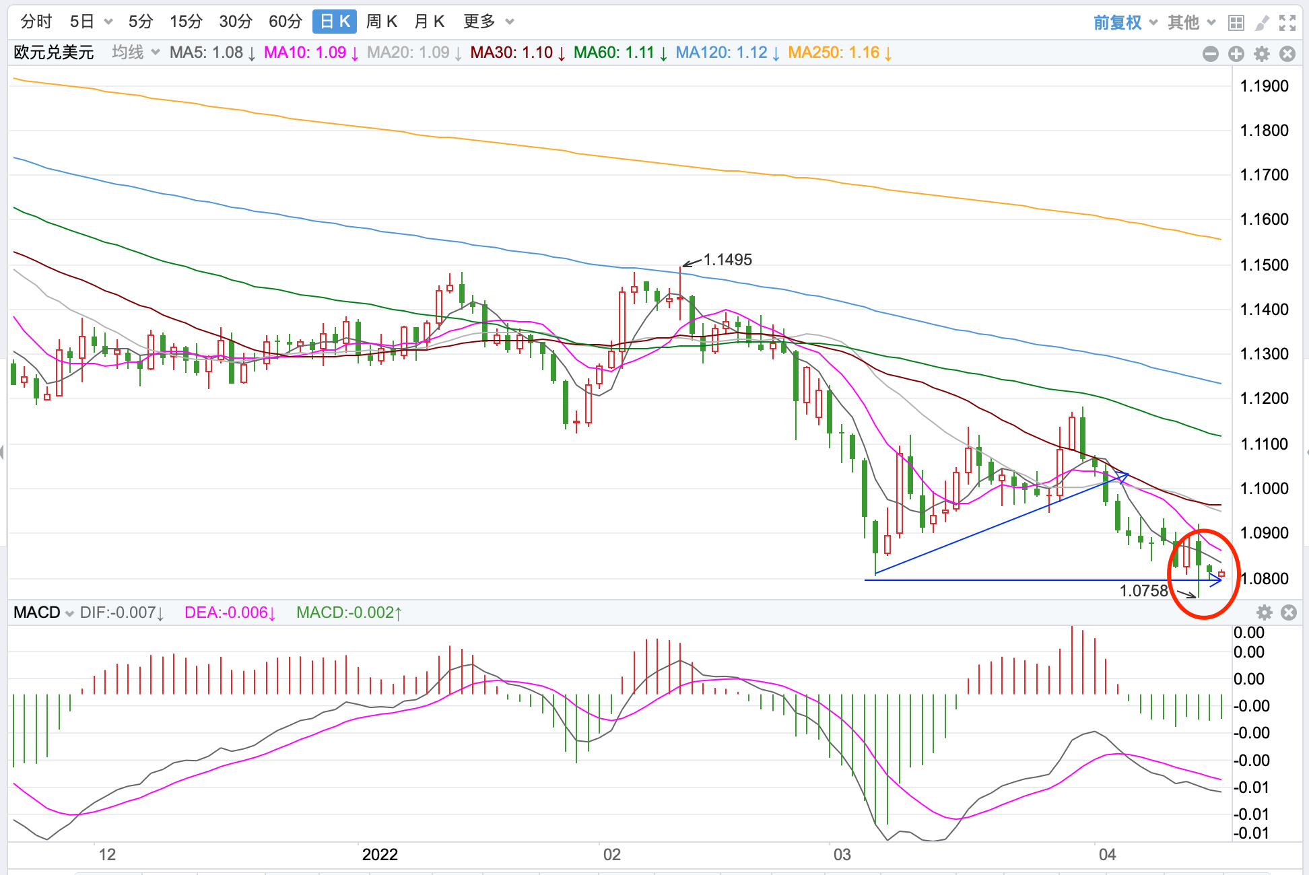1309x875 pixels.
Task: Select the 月K monthly tab
Action: 429,22
